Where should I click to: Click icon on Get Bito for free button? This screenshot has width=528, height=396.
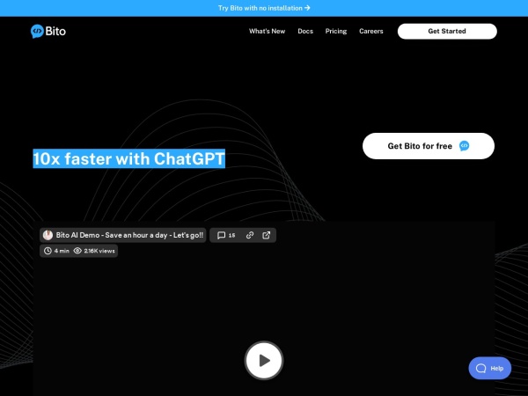(465, 146)
